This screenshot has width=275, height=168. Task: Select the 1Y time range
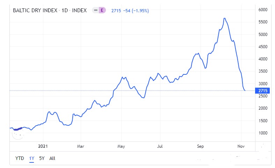tap(31, 158)
